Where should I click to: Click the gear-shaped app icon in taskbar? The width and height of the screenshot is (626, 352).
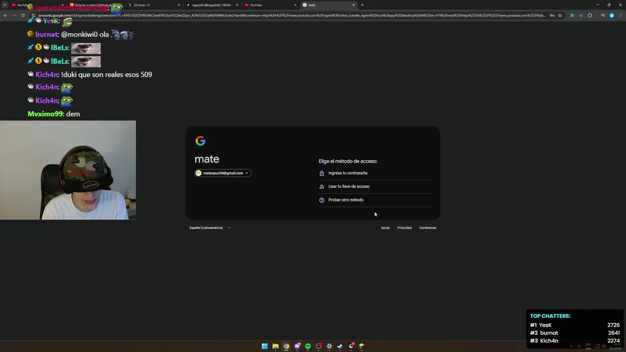329,346
